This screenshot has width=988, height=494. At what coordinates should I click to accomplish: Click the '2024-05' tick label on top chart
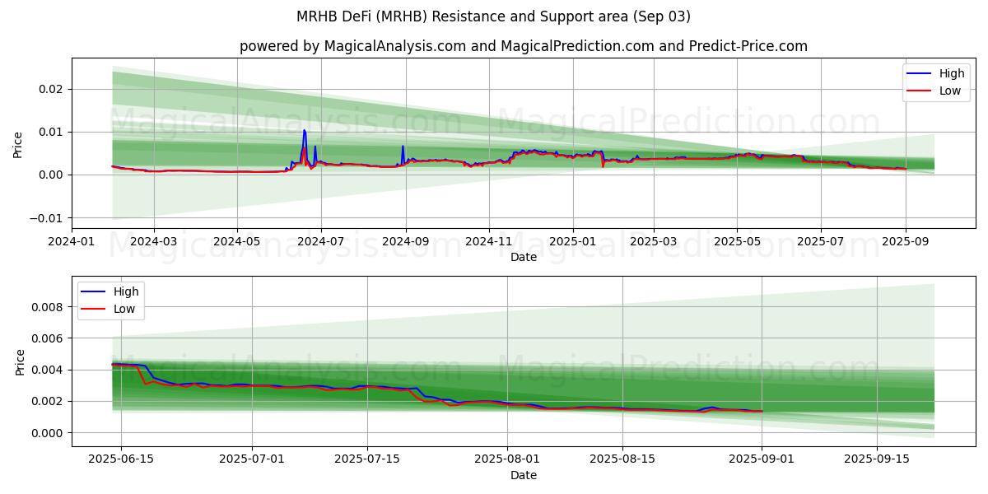point(237,241)
